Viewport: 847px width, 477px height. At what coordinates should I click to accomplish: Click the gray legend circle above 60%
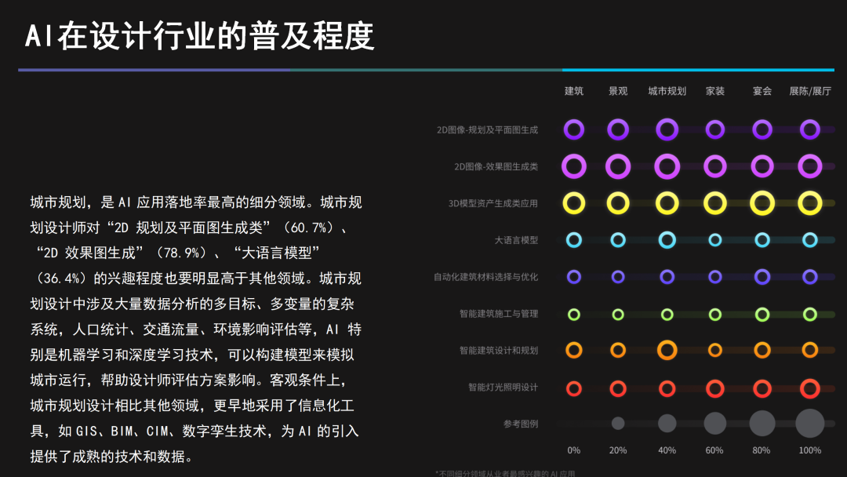[x=714, y=424]
